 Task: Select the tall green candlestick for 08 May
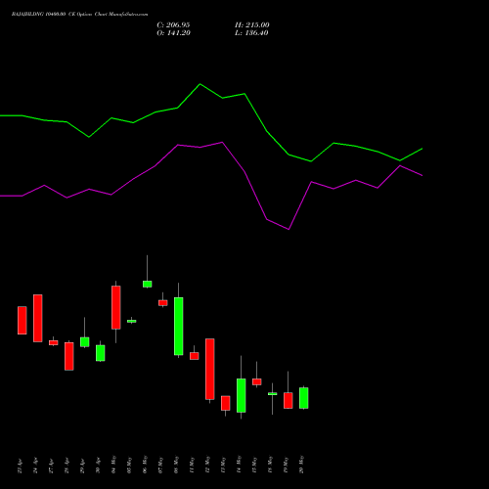click(x=179, y=326)
